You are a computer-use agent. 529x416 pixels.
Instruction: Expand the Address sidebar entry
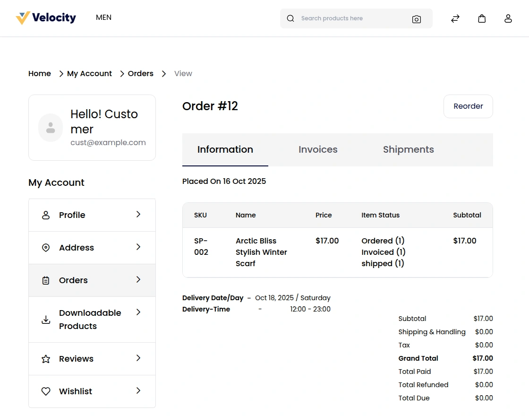tap(138, 247)
